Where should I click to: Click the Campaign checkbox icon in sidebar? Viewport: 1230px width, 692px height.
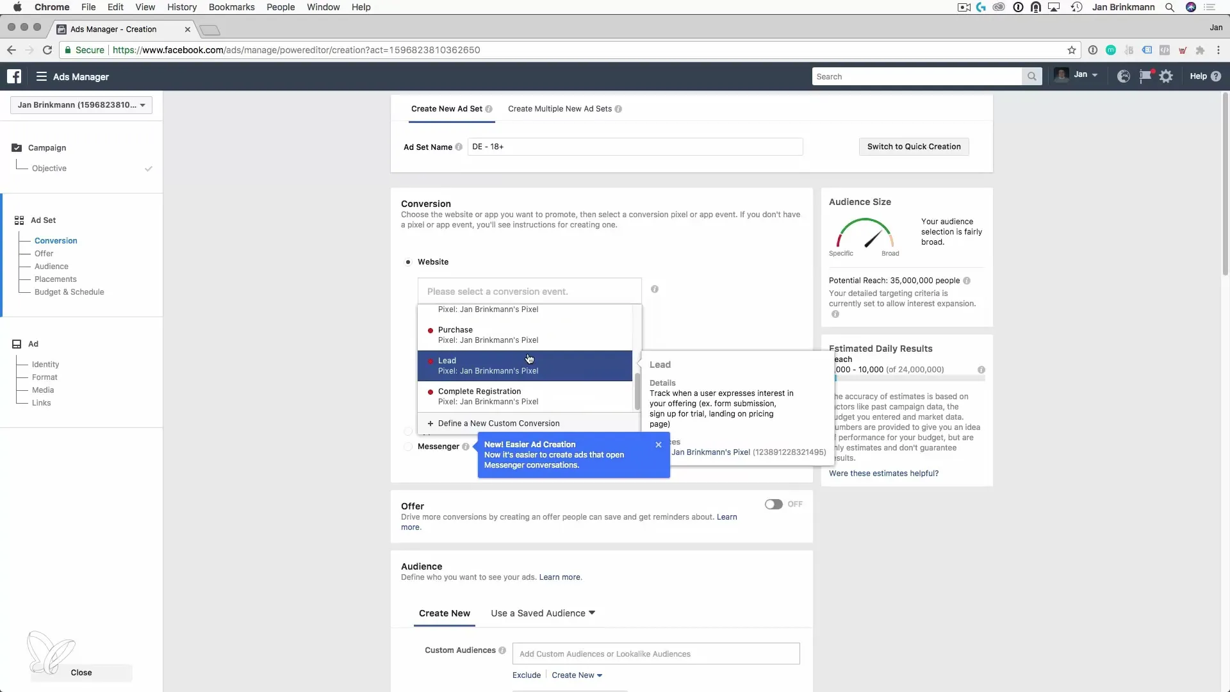click(17, 147)
